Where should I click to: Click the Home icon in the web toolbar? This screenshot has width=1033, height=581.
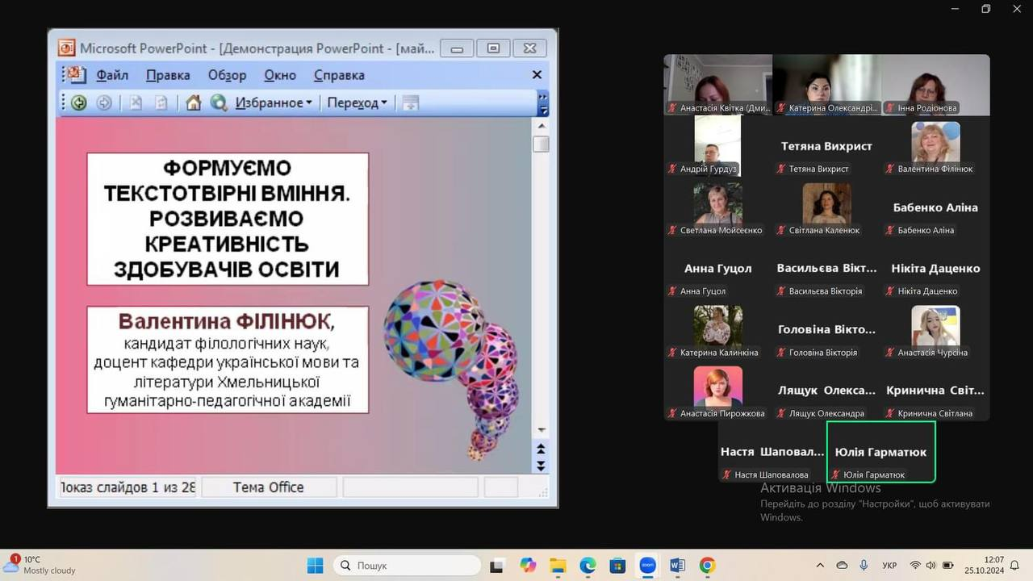click(193, 102)
